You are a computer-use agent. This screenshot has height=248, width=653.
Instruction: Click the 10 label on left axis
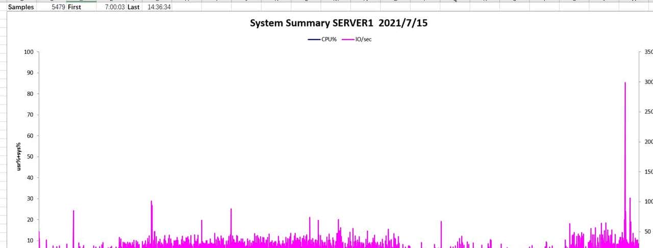pos(30,240)
